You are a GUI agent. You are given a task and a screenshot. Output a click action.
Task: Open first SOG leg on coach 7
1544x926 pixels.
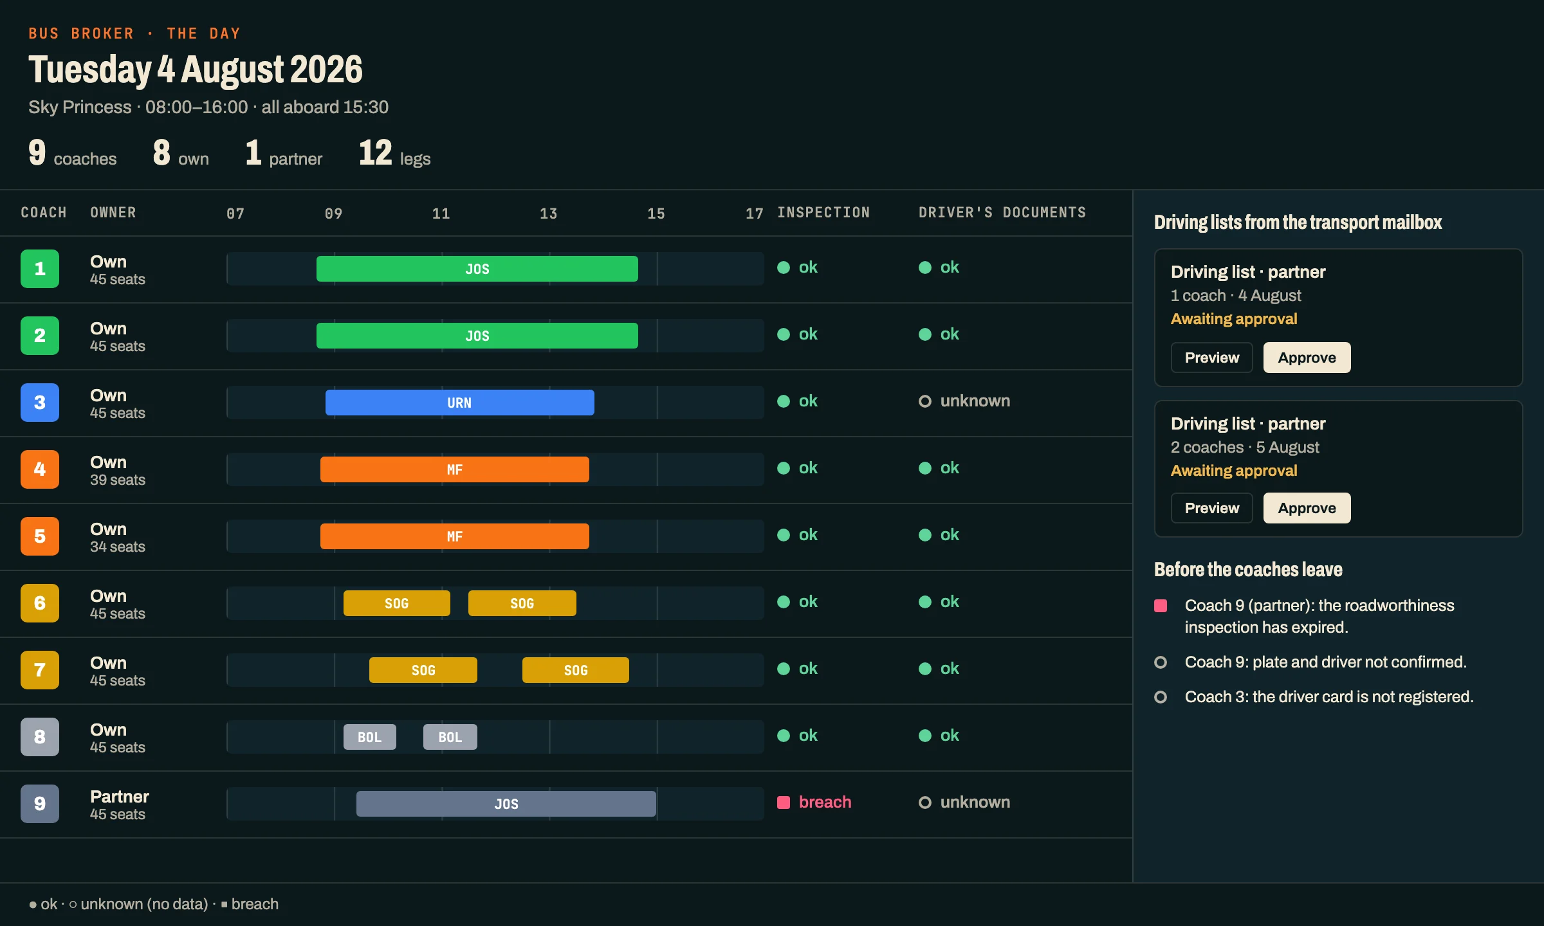(x=423, y=670)
